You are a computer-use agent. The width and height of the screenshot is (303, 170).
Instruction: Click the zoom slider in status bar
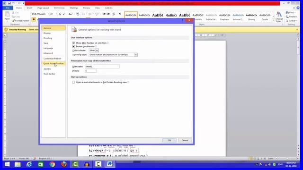point(287,159)
